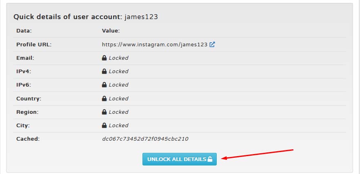The width and height of the screenshot is (360, 174).
Task: Click the lock icon in Country row
Action: pyautogui.click(x=104, y=98)
